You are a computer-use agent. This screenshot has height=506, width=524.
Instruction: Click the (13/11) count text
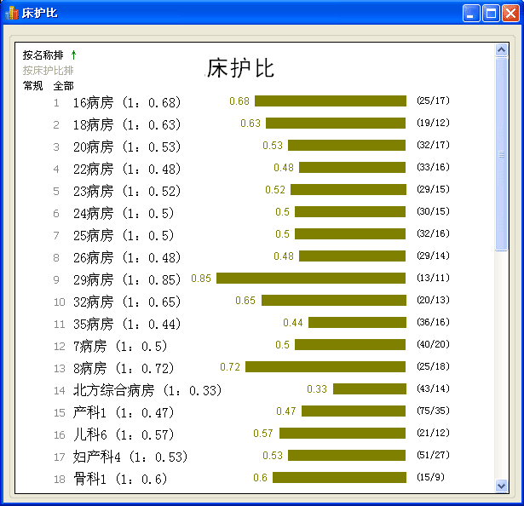[x=433, y=278]
